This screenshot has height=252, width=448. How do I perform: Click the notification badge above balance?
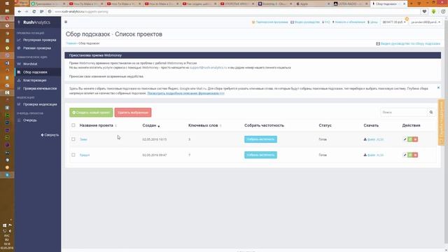click(407, 19)
